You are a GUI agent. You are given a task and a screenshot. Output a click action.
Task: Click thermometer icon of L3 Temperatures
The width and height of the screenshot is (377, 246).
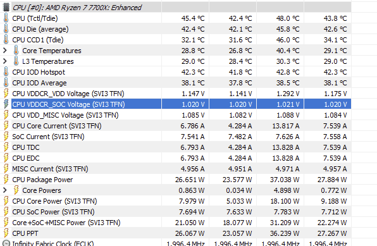(16, 61)
